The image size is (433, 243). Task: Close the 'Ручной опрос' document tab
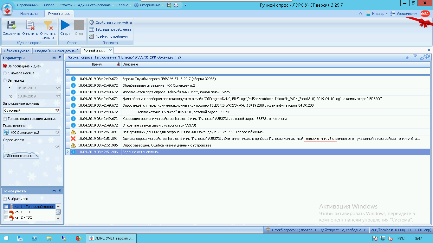pyautogui.click(x=110, y=50)
